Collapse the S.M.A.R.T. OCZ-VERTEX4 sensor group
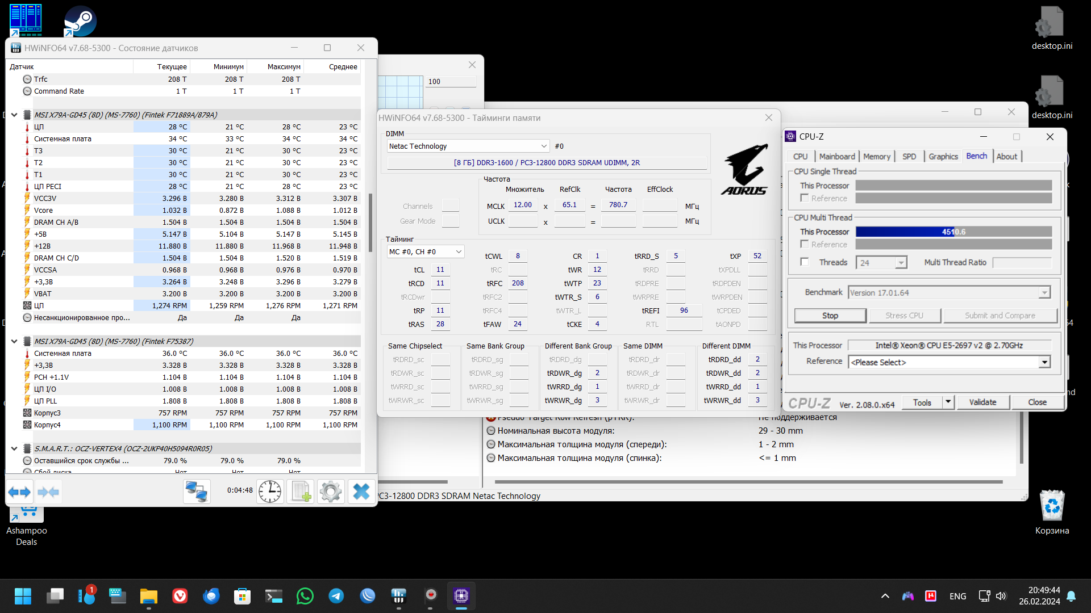1091x613 pixels. [x=14, y=448]
